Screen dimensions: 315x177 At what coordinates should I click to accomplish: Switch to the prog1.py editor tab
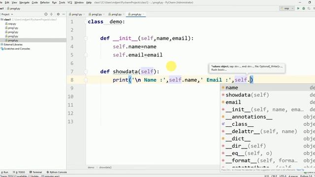[77, 14]
